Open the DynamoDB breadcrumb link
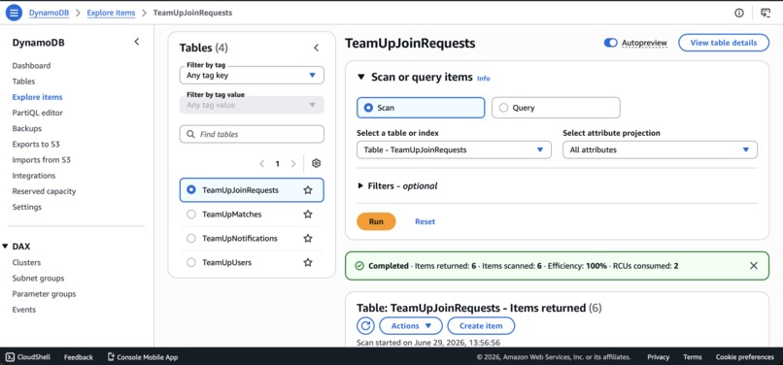The image size is (783, 365). coord(49,13)
